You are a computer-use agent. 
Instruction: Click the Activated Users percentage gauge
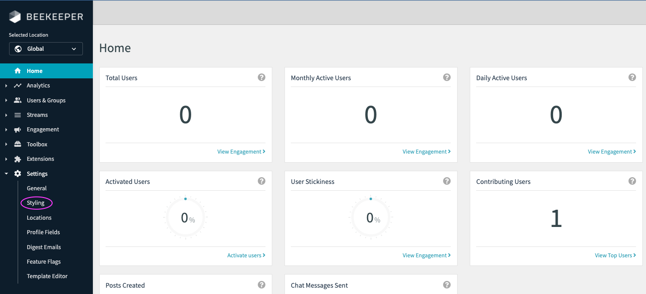(x=185, y=218)
